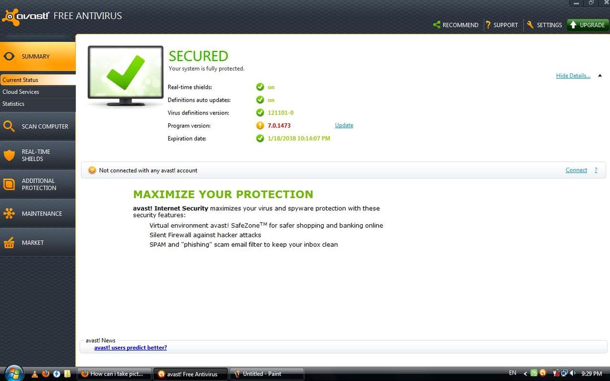
Task: Click the Scan Computer magnifier icon
Action: coord(9,127)
